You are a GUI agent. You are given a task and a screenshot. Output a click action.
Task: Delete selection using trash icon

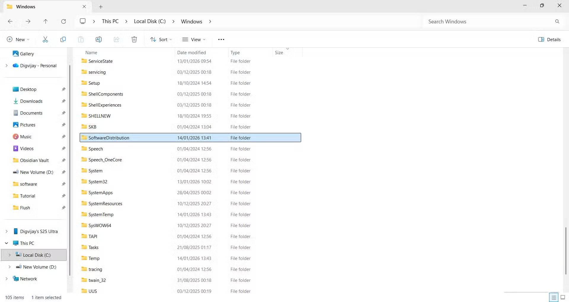tap(134, 39)
